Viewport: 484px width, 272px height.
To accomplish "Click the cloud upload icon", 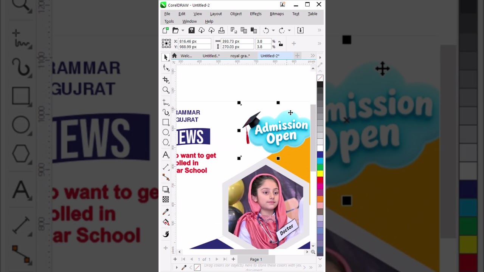I will tap(211, 30).
